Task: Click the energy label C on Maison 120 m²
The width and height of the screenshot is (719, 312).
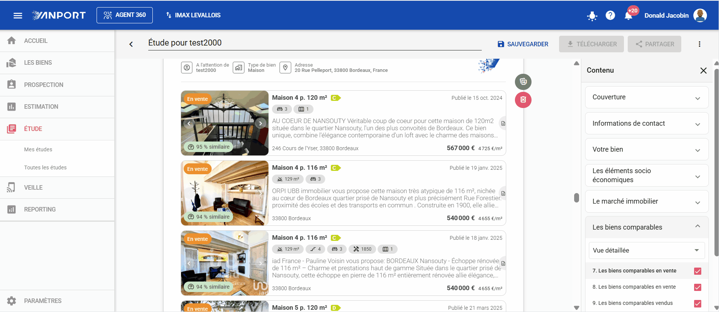Action: [x=335, y=98]
